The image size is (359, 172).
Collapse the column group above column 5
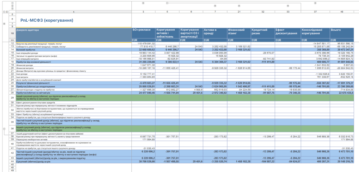(167, 3)
